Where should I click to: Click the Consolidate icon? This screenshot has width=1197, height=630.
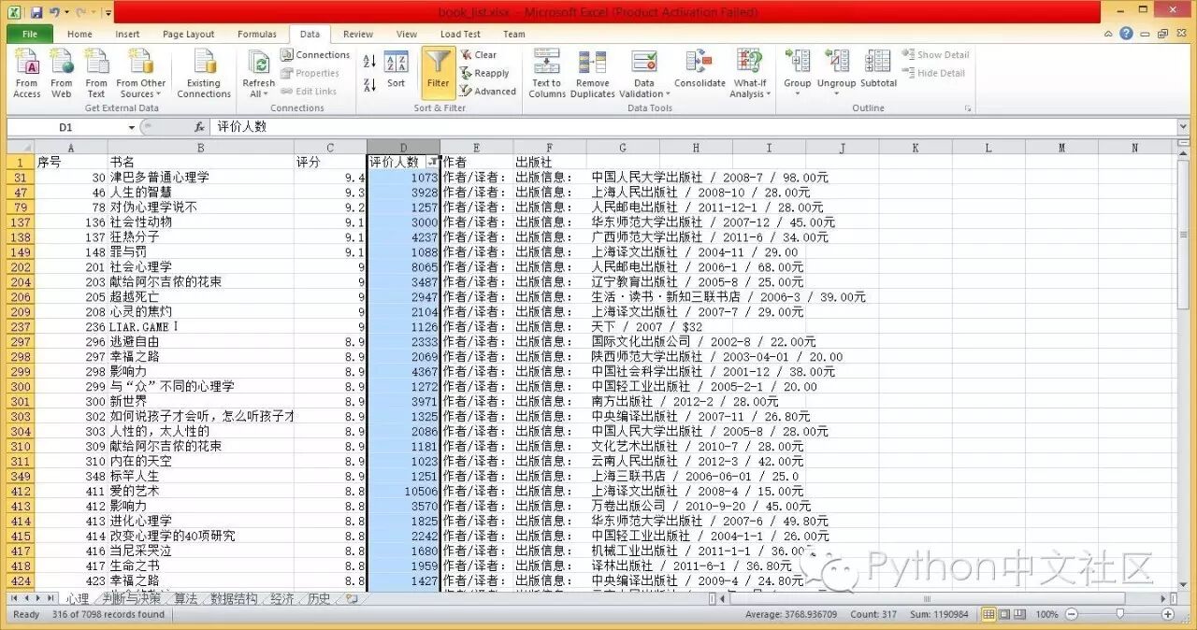699,70
